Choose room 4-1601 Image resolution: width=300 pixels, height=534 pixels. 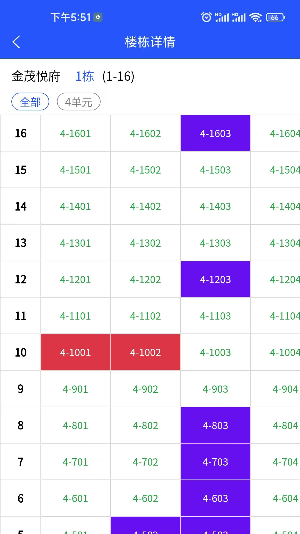[x=76, y=133]
